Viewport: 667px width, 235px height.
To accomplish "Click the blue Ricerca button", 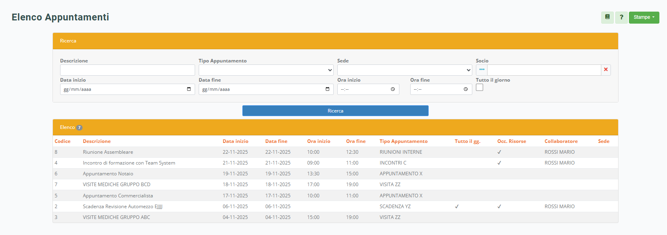I will [335, 111].
